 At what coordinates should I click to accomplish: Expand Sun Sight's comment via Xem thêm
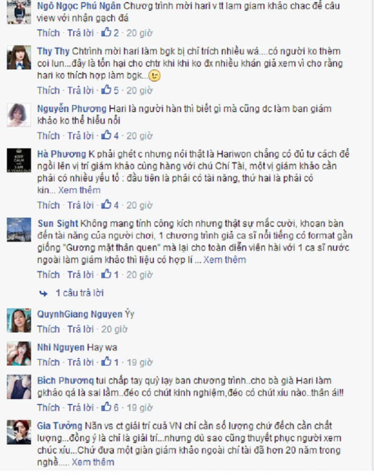224,260
